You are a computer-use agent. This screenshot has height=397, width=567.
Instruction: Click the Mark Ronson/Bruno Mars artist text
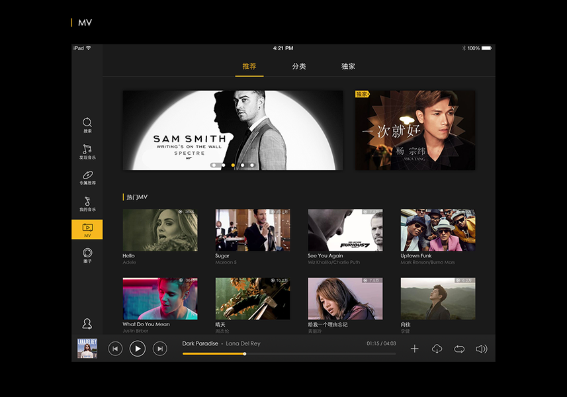coord(428,262)
